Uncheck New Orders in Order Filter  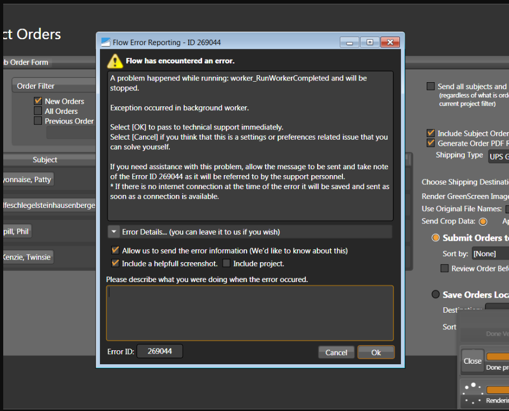click(x=38, y=101)
